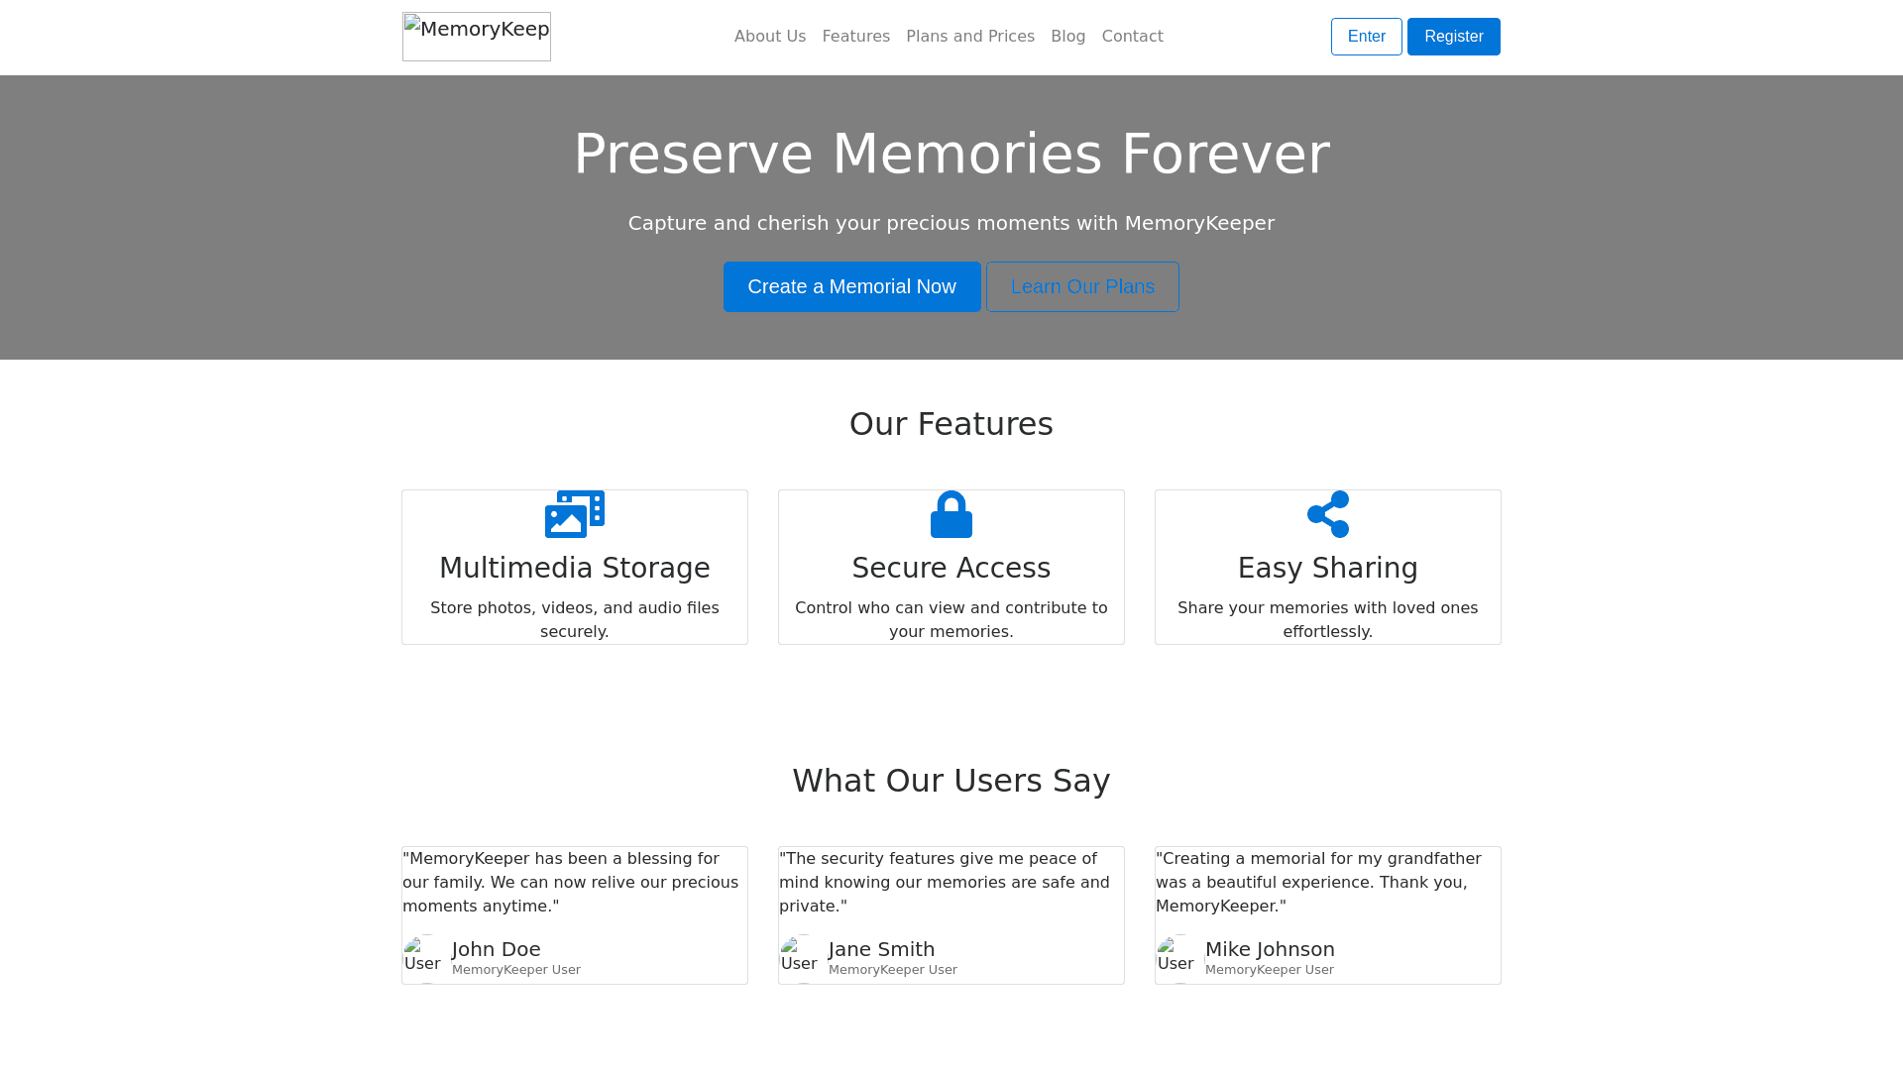Click Create a Memorial Now button
Screen dimensions: 1903x1070
[x=852, y=287]
